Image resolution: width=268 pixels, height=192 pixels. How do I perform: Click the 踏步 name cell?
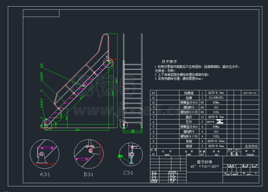pyautogui.click(x=189, y=117)
